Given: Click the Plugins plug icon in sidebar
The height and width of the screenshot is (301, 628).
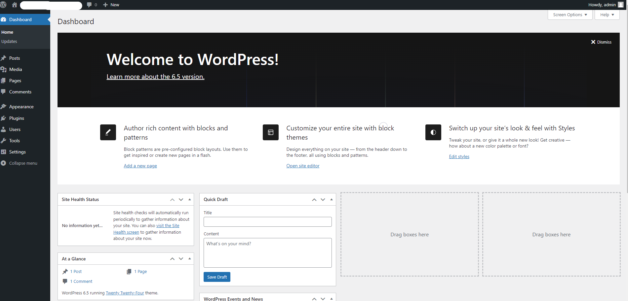Looking at the screenshot, I should (x=4, y=118).
